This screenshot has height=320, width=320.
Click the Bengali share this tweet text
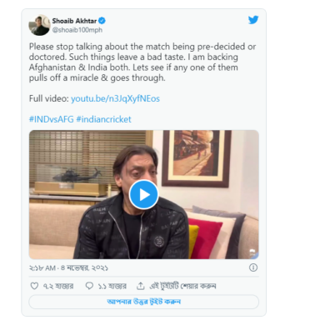(182, 286)
